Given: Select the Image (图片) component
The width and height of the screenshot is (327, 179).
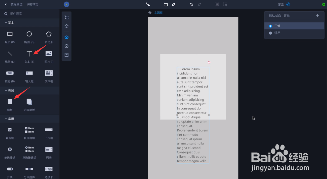Looking at the screenshot, I should [49, 56].
